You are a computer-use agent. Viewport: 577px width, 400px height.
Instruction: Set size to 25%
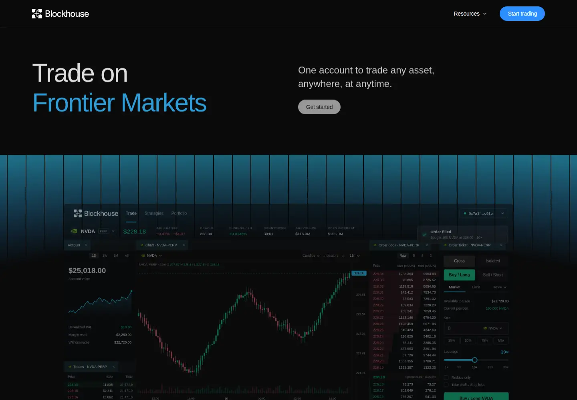click(452, 340)
